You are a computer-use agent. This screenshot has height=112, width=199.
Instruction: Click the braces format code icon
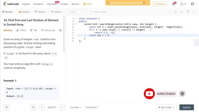coord(175,12)
